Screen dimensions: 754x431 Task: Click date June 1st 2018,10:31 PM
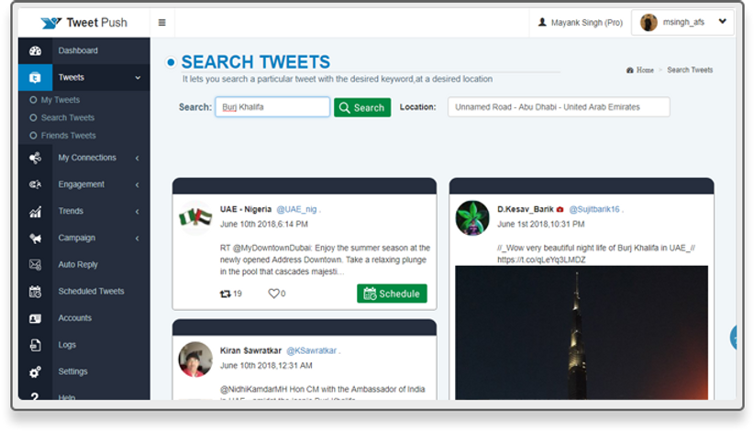[x=541, y=225]
